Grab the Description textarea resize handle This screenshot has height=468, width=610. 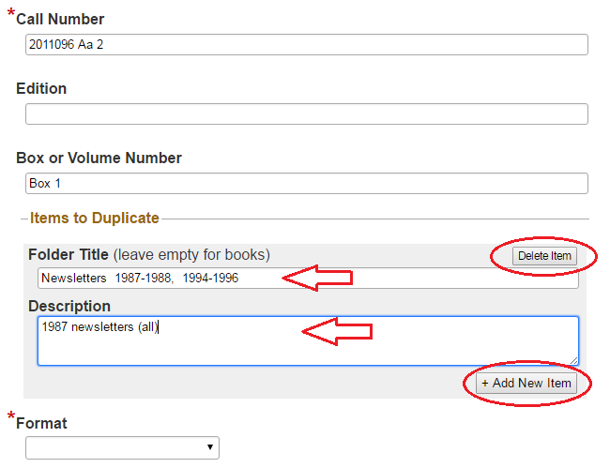pos(574,361)
